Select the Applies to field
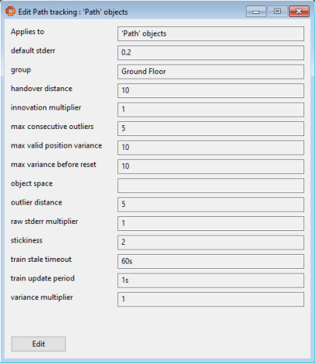Viewport: 315px width, 363px height. [211, 34]
